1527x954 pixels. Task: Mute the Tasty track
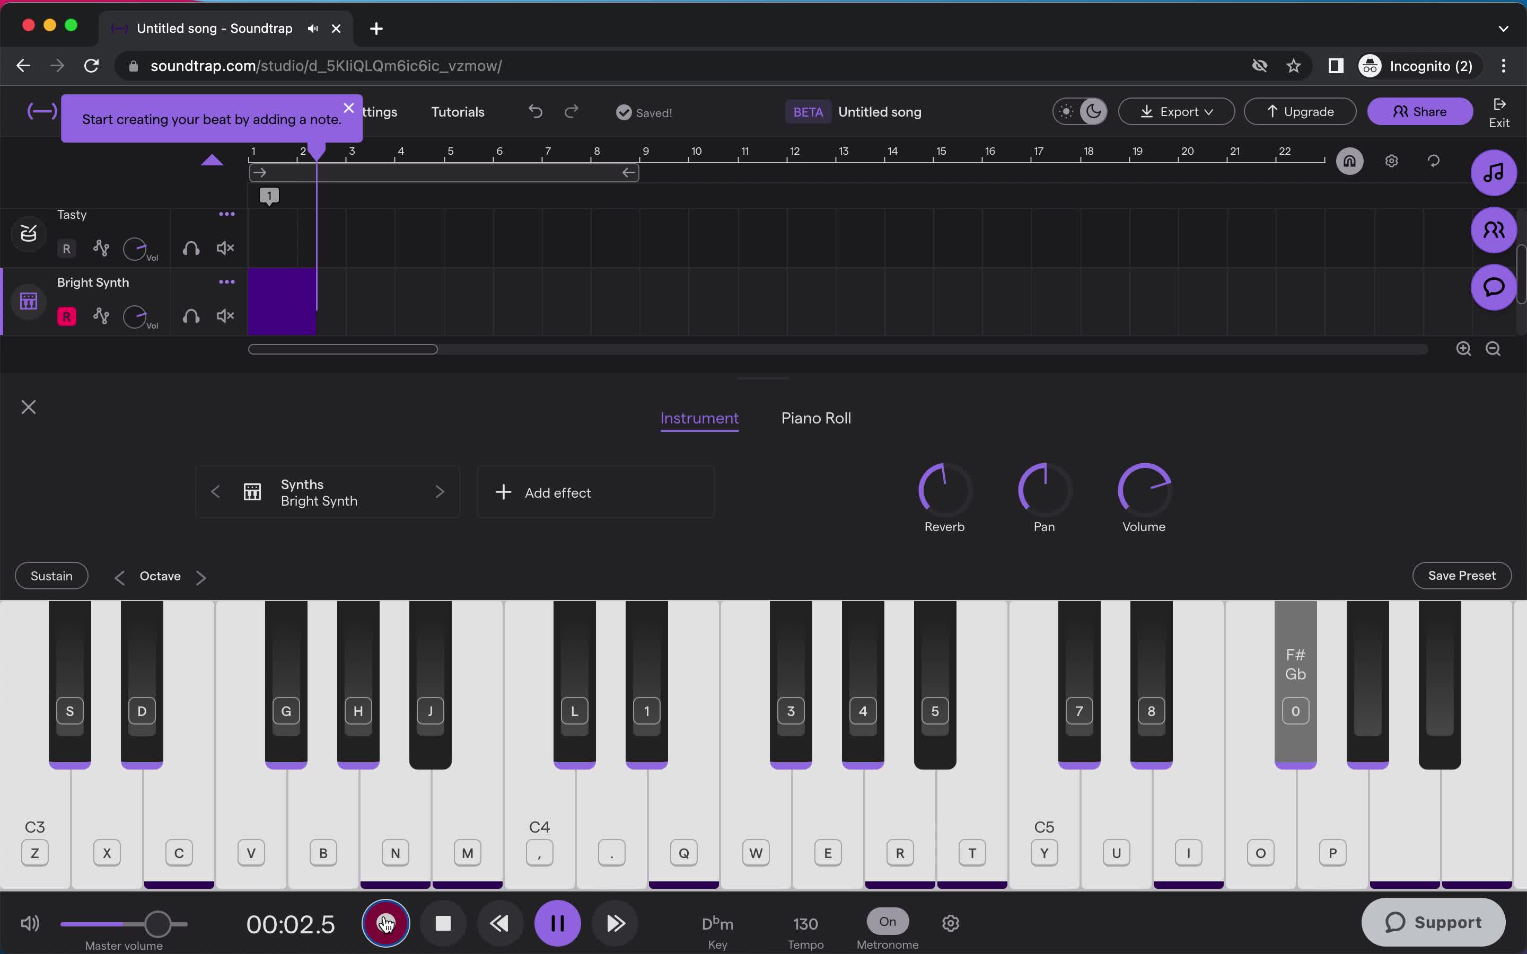click(x=225, y=249)
